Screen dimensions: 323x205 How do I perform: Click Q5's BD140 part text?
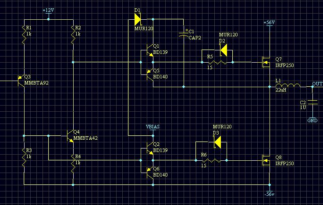point(160,77)
